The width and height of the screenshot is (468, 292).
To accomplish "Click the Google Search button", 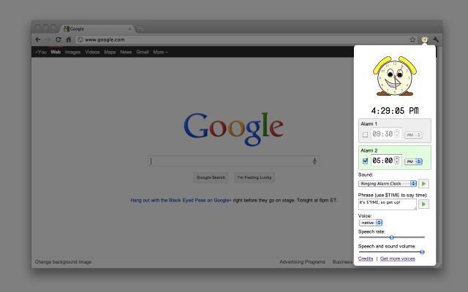I will [211, 177].
